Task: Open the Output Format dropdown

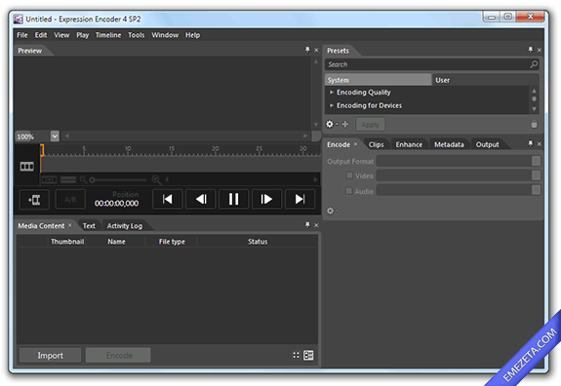Action: coord(536,161)
